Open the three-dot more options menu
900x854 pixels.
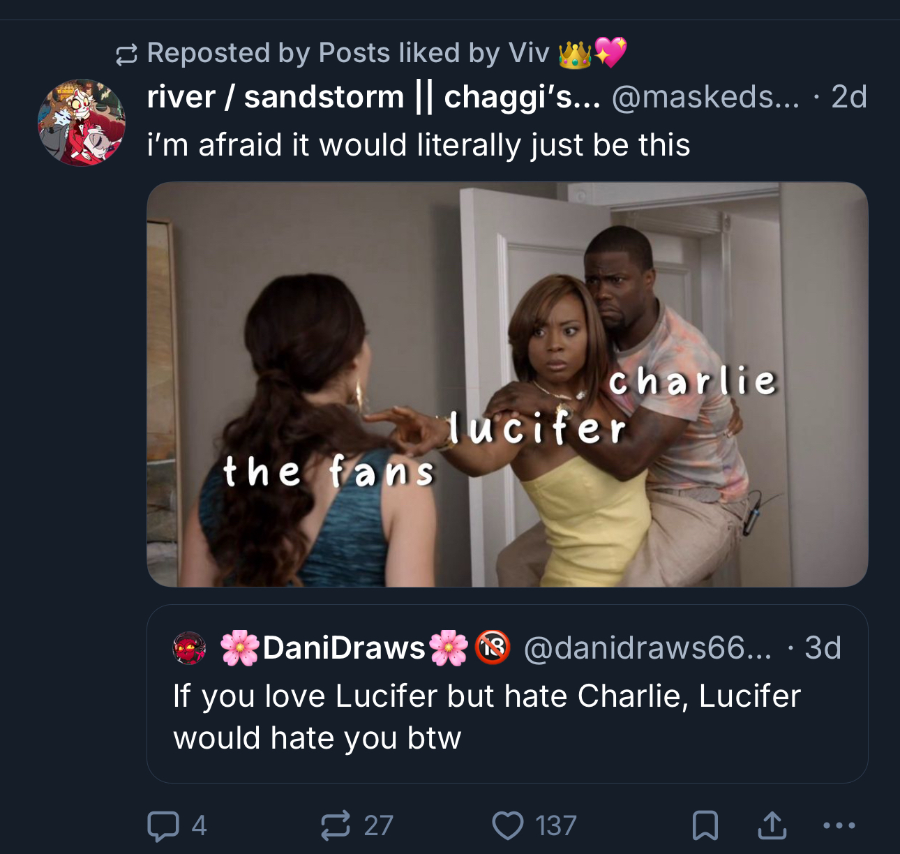click(839, 825)
